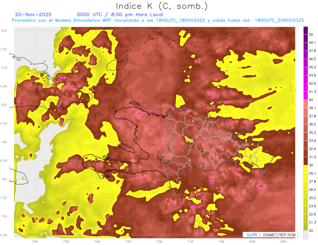
Task: Click the '32.6' color bar label
Action: 312,149
